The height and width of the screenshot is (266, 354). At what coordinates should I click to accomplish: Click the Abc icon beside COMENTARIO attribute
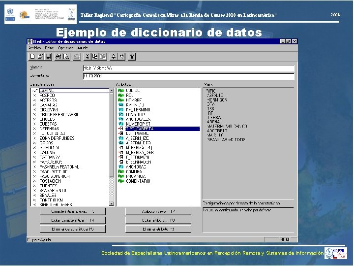(x=121, y=181)
